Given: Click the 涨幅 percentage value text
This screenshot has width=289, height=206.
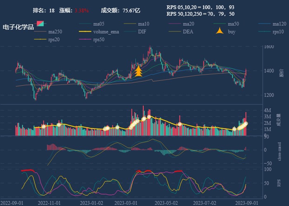Looking at the screenshot, I should 81,10.
